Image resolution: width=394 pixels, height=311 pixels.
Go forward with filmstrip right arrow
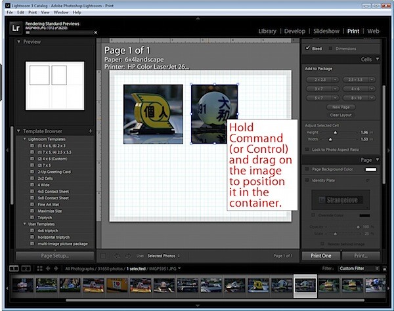coord(56,268)
